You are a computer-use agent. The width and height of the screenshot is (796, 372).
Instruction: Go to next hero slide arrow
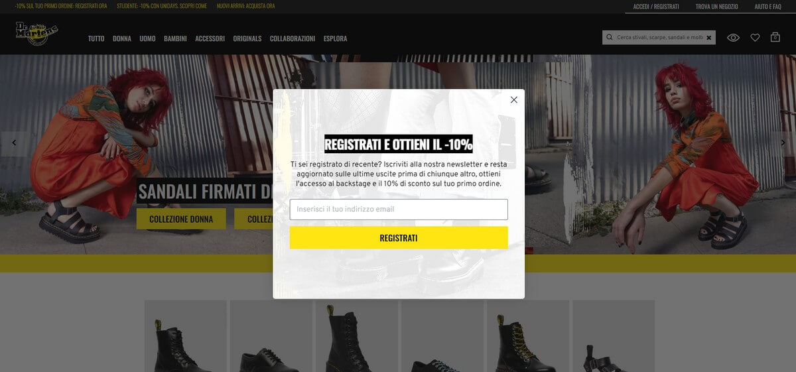(782, 143)
